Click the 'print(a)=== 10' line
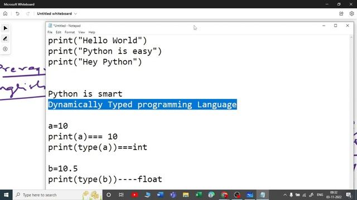Screen dimensions: 357x200 (x=83, y=137)
